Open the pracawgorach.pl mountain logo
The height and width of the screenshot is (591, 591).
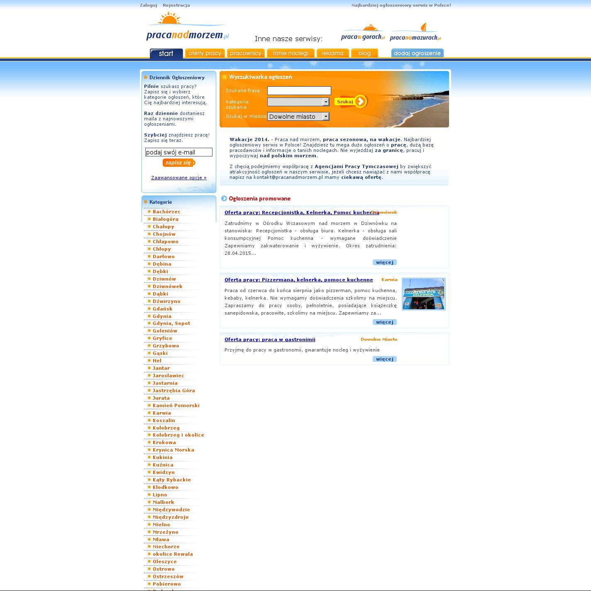(x=363, y=33)
